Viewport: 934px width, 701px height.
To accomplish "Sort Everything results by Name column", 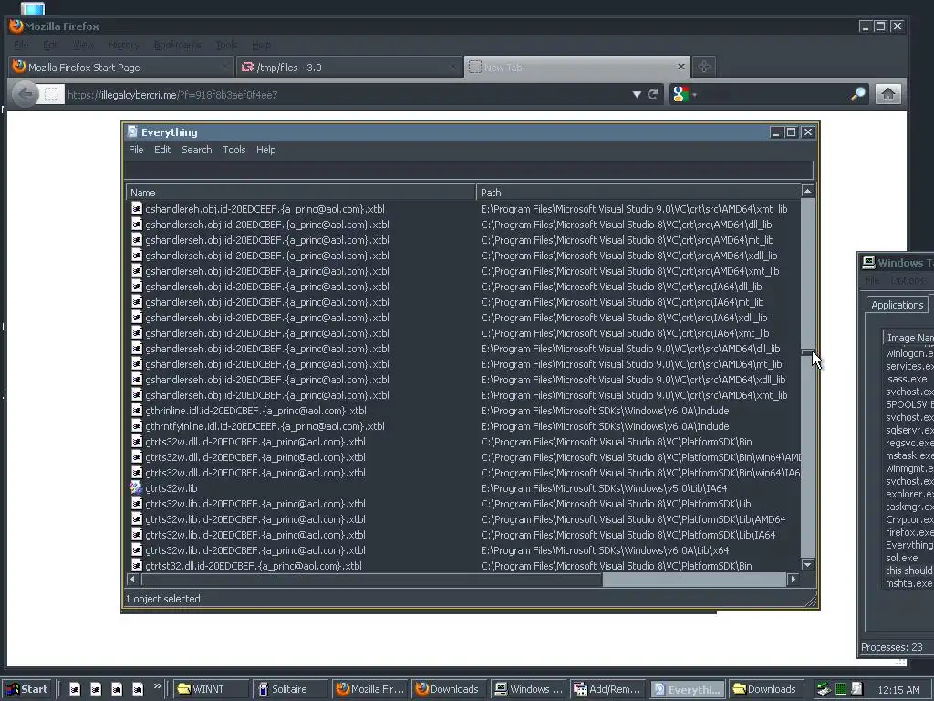I will [301, 193].
